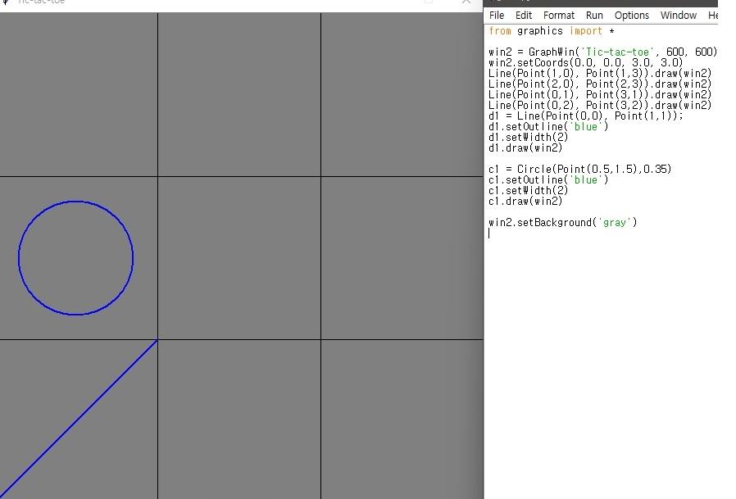Open the File menu in IDLE

coord(497,16)
